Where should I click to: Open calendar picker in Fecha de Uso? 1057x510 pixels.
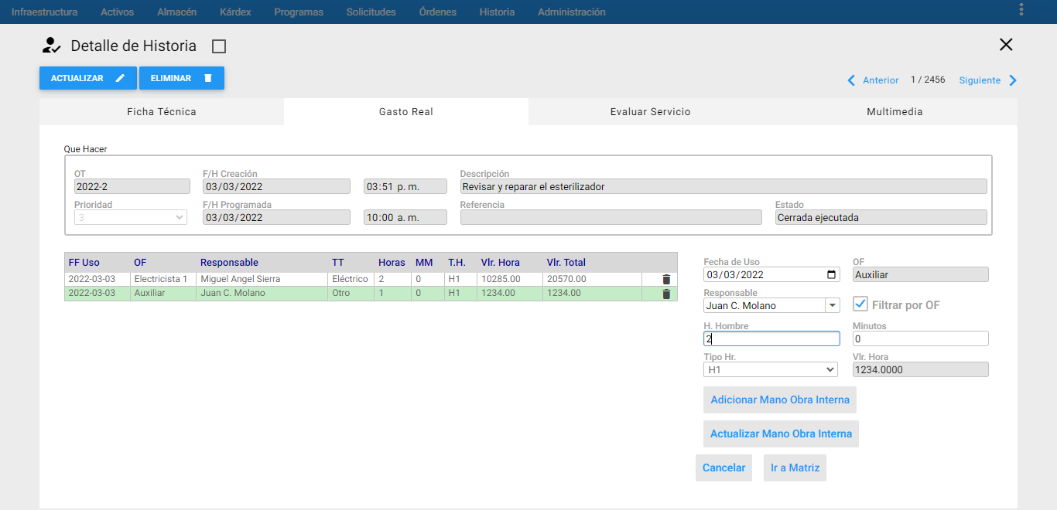pyautogui.click(x=832, y=274)
